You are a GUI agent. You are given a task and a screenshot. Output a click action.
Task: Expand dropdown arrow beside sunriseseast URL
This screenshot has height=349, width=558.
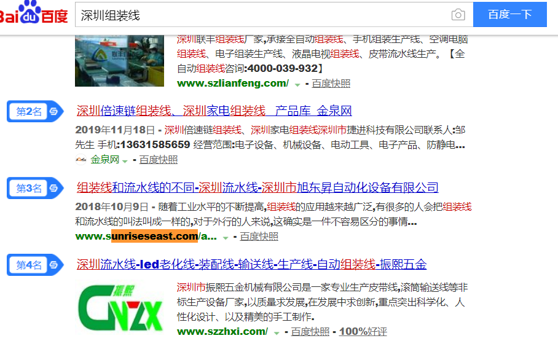[x=226, y=238]
